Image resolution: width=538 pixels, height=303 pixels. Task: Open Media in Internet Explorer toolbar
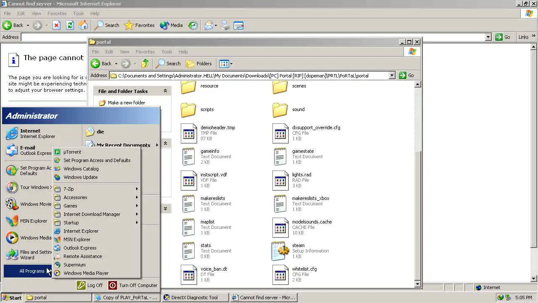point(171,25)
